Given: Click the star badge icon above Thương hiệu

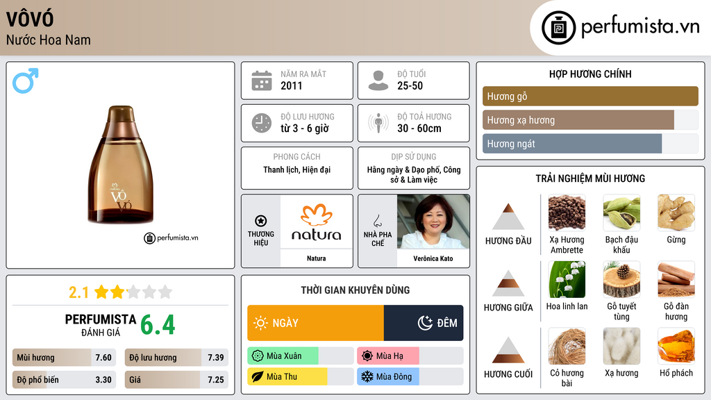Looking at the screenshot, I should point(261,221).
